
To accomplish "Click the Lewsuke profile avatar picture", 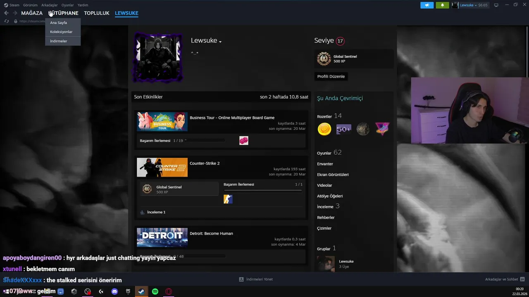I will point(157,57).
